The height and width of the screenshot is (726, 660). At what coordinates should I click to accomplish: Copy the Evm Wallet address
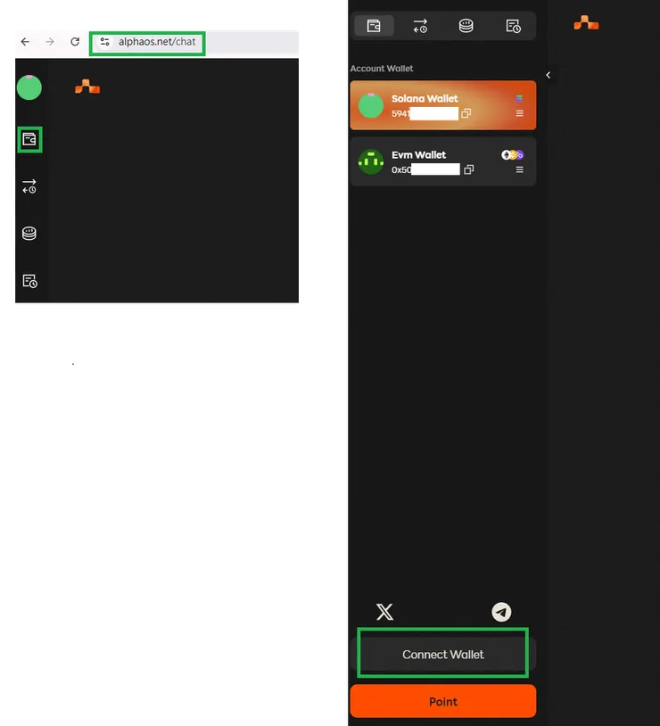tap(469, 170)
